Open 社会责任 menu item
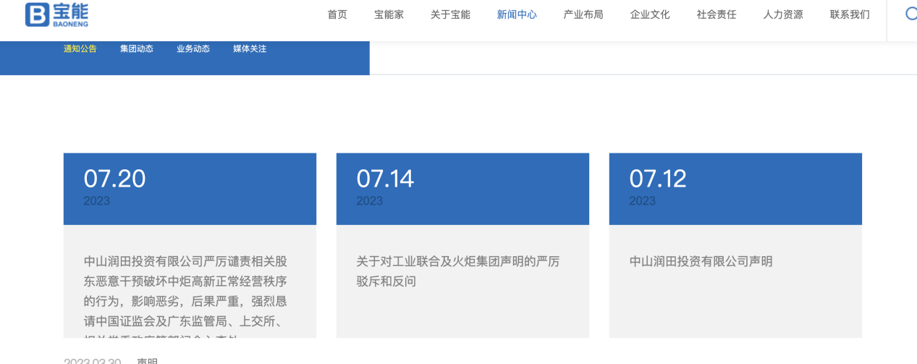 click(717, 14)
